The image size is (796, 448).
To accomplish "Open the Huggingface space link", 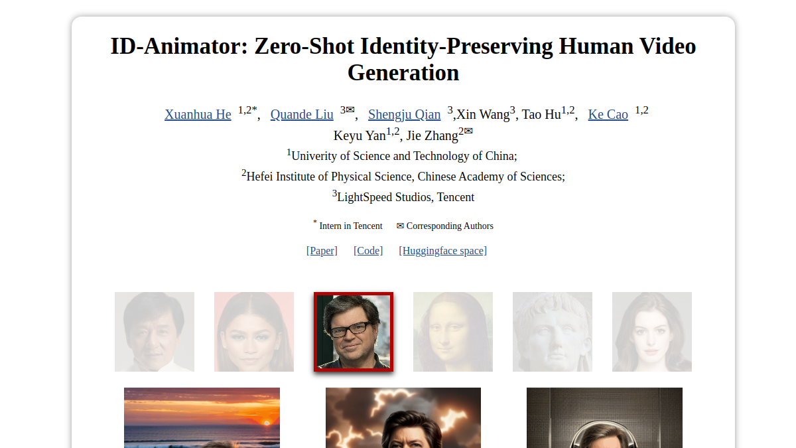I will pos(443,250).
